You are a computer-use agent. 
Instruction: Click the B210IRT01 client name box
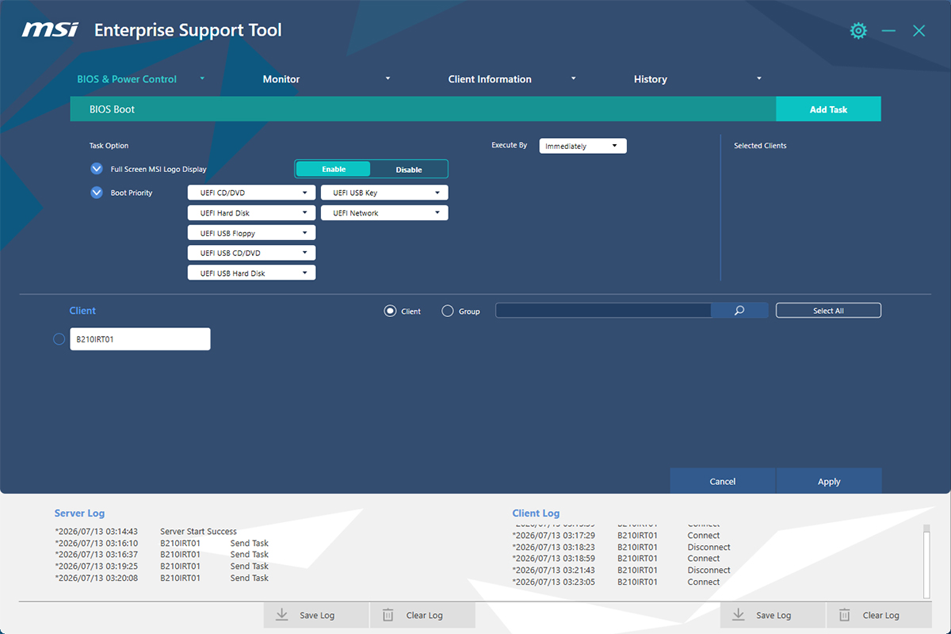[x=140, y=338]
